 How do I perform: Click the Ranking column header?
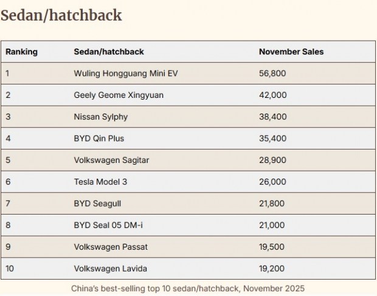[x=21, y=52]
